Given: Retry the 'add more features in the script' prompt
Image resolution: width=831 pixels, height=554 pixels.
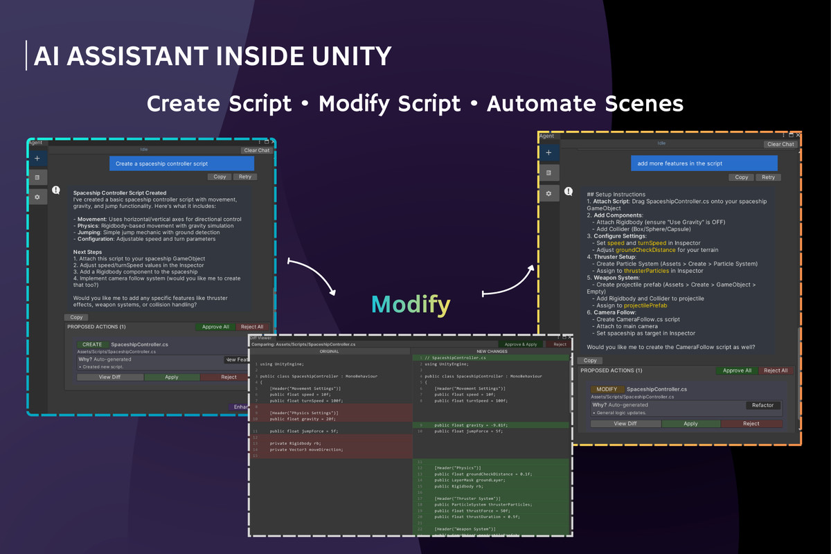Looking at the screenshot, I should pos(768,177).
